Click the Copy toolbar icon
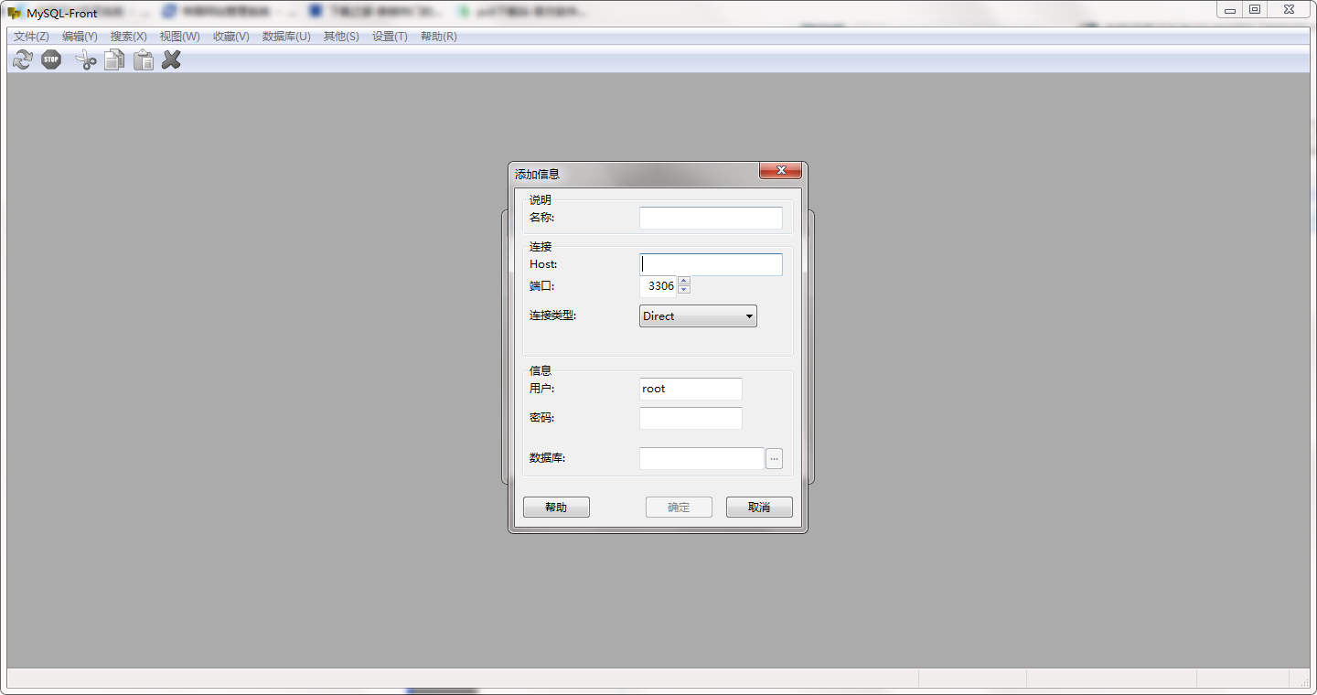Screen dimensions: 1317x695 point(114,60)
